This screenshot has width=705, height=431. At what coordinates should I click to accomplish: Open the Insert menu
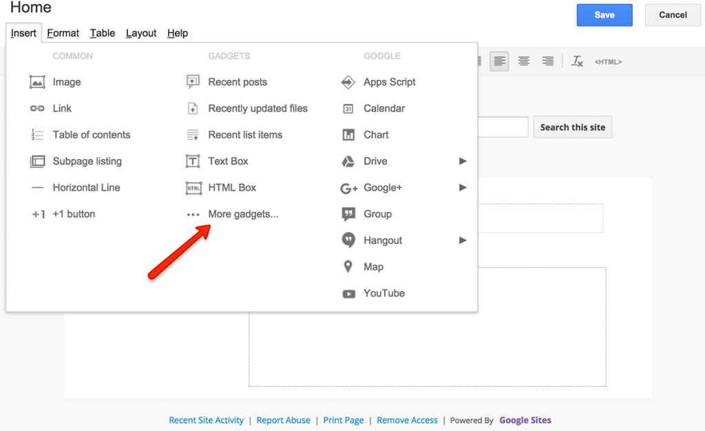(x=23, y=33)
